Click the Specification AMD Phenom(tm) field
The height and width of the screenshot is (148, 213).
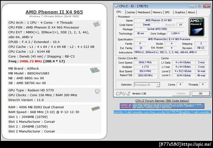pyautogui.click(x=170, y=39)
